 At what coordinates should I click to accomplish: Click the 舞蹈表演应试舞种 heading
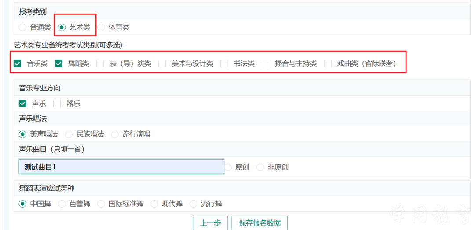[x=47, y=188]
